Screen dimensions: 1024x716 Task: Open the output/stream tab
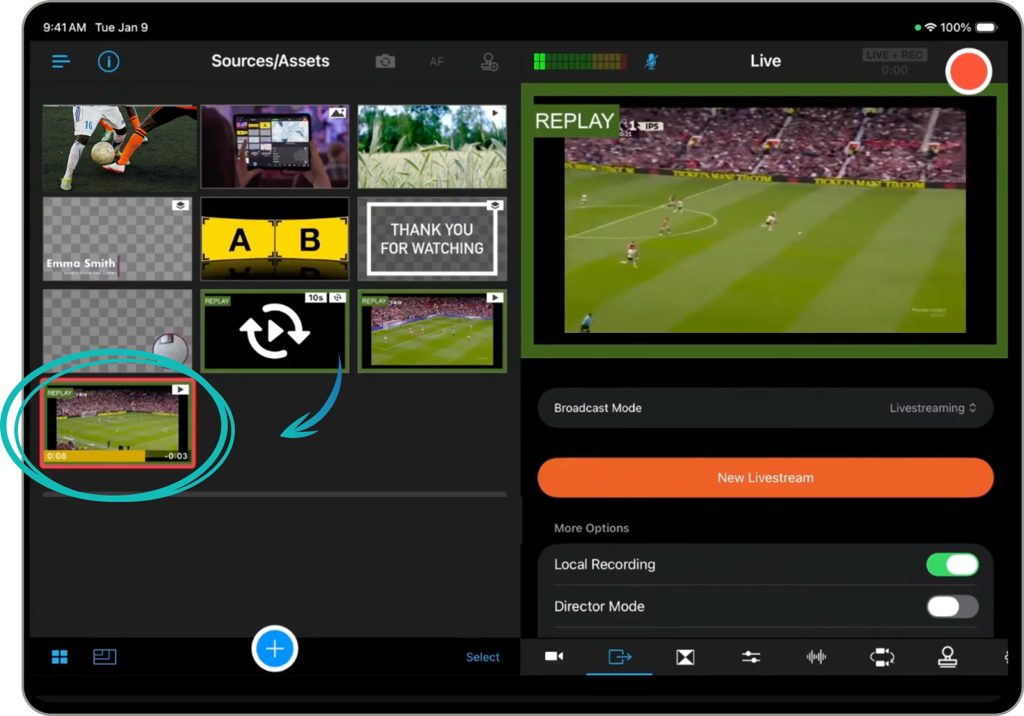click(x=619, y=657)
